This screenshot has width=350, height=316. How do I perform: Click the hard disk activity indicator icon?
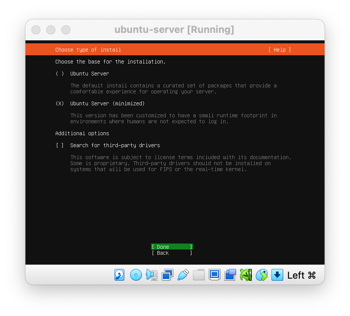119,275
